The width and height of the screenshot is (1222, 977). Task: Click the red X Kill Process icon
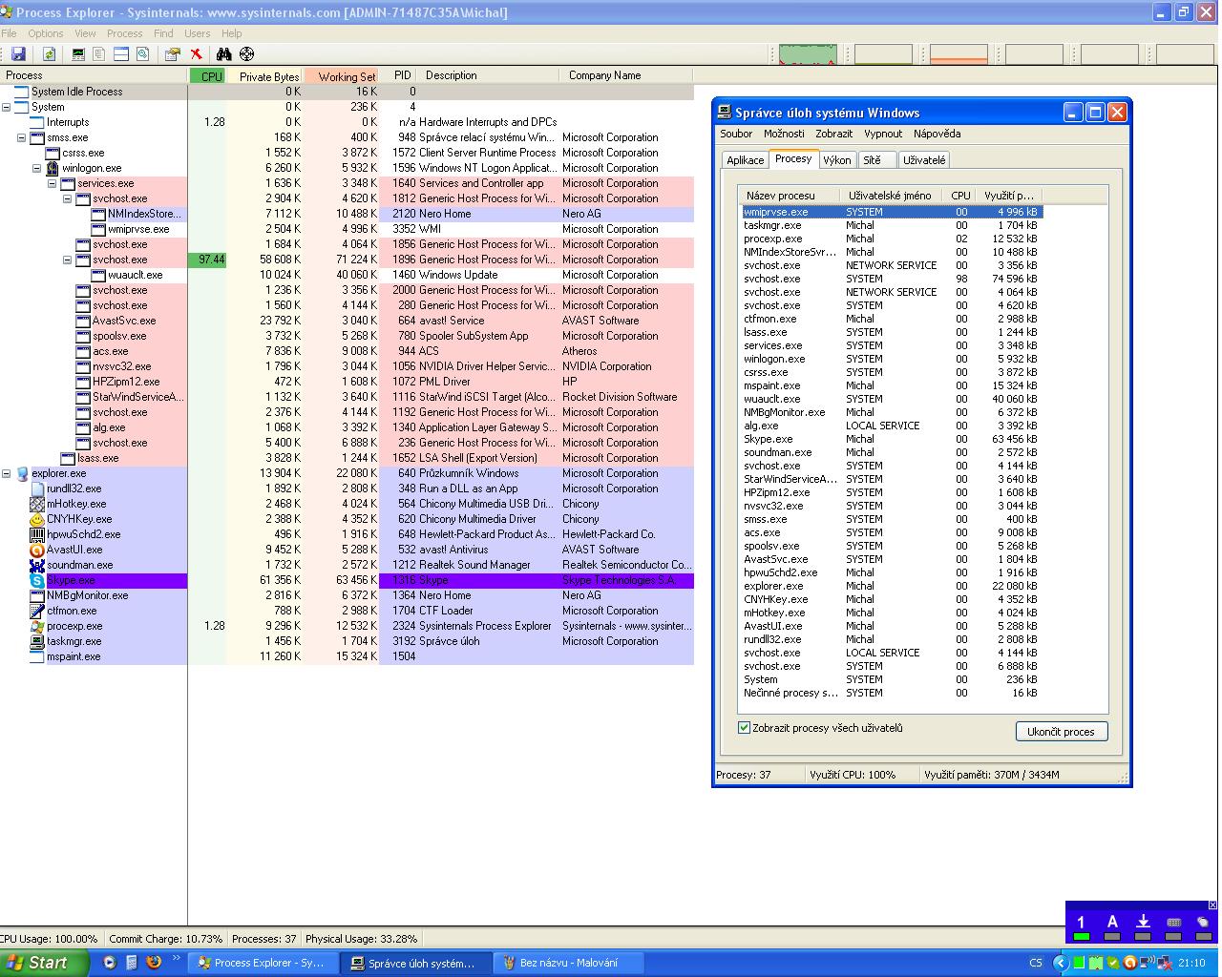[196, 54]
